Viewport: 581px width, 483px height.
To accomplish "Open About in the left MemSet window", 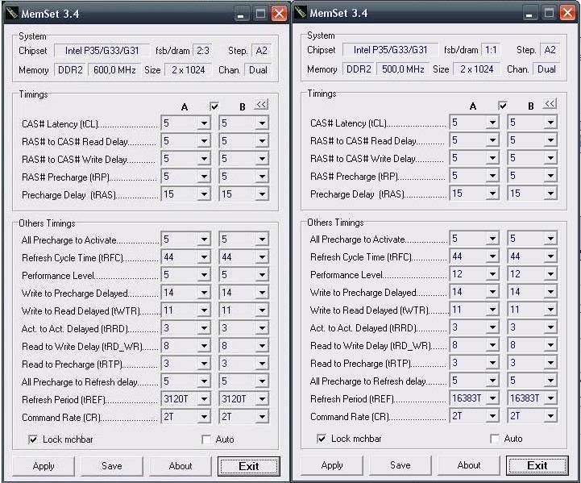I will pyautogui.click(x=181, y=466).
